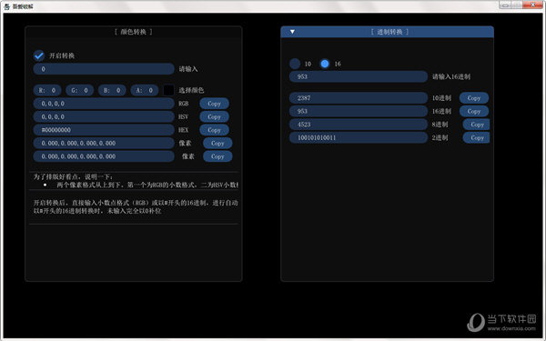Copy the 16进制 result
546x341 pixels.
pos(474,111)
